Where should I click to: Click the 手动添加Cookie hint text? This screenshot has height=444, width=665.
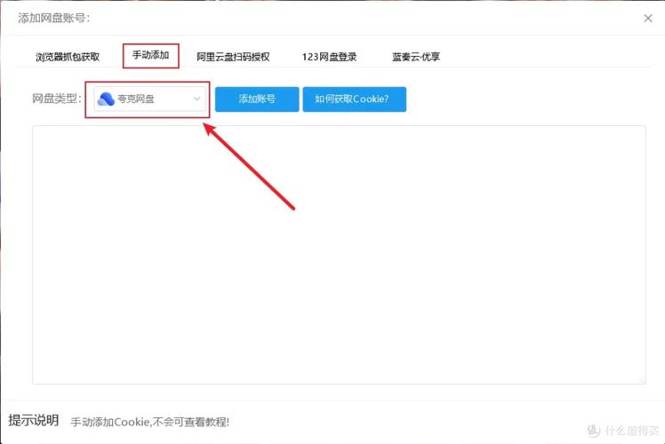149,422
